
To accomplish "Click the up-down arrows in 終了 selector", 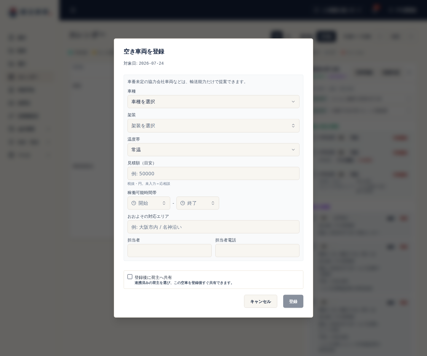I will pyautogui.click(x=213, y=203).
